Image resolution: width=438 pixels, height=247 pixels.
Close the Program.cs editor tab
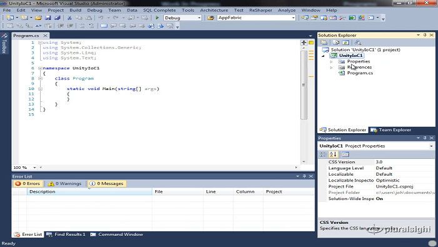pyautogui.click(x=45, y=36)
